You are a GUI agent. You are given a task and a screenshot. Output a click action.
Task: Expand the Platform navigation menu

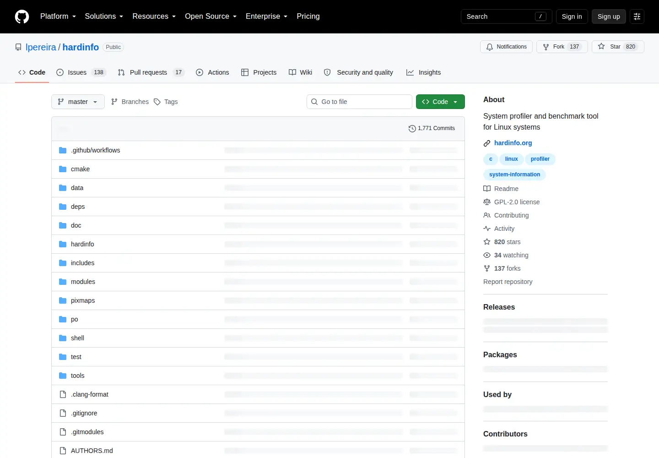(x=58, y=16)
